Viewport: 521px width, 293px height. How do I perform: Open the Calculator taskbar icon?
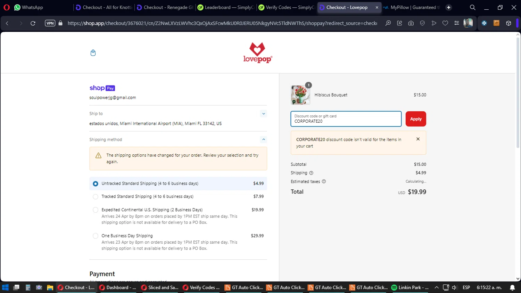(28, 287)
